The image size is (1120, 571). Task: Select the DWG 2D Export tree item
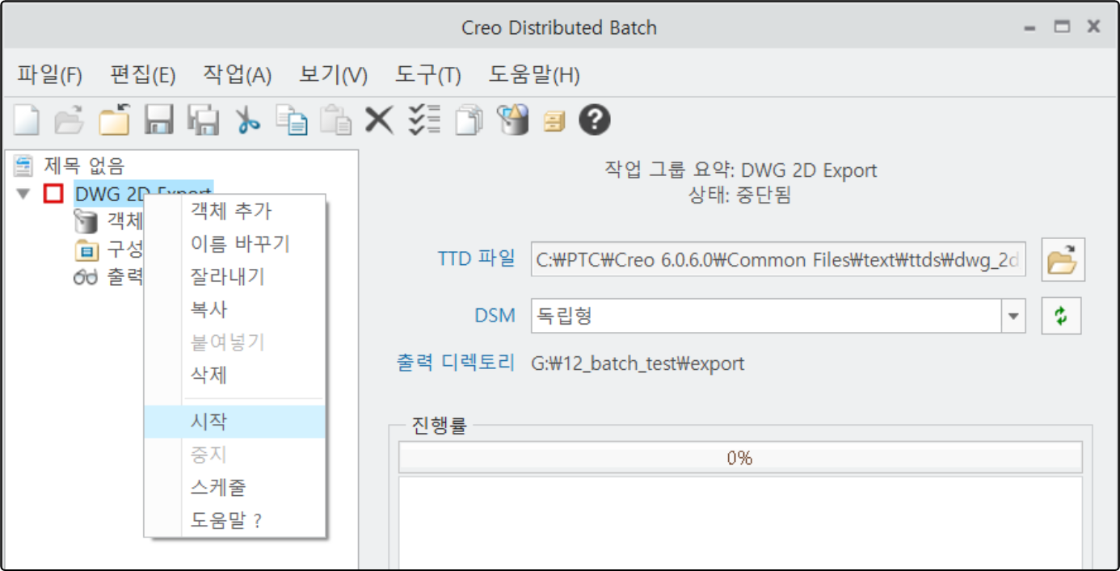pyautogui.click(x=143, y=194)
